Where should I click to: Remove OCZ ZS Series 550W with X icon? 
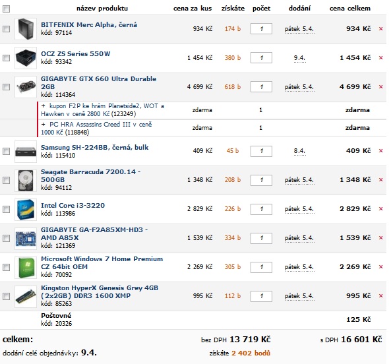coord(380,58)
